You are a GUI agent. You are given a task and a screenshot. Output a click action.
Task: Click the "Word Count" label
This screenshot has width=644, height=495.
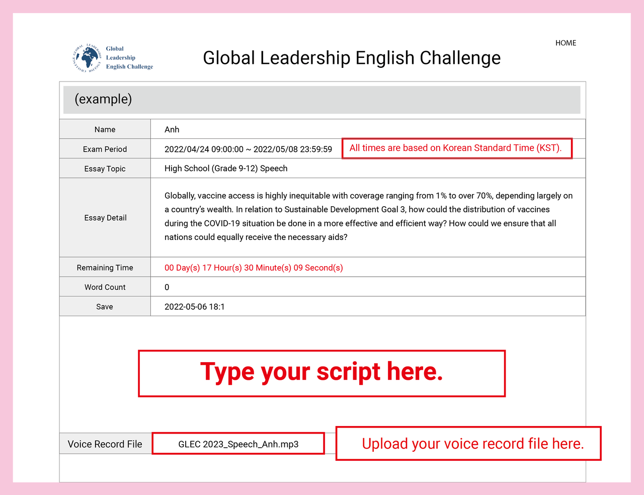pyautogui.click(x=105, y=287)
